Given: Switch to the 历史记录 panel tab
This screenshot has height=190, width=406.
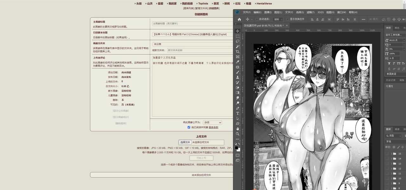Looking at the screenshot, I should coord(390,80).
